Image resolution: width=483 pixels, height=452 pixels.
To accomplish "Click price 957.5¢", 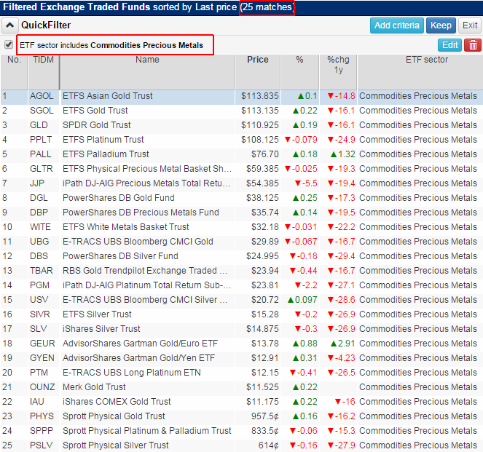I will click(x=265, y=416).
